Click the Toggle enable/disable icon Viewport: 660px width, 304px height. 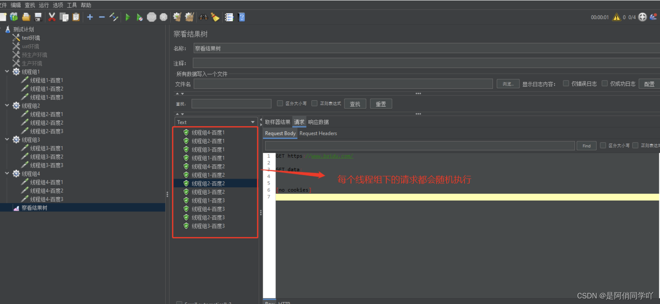coord(114,17)
